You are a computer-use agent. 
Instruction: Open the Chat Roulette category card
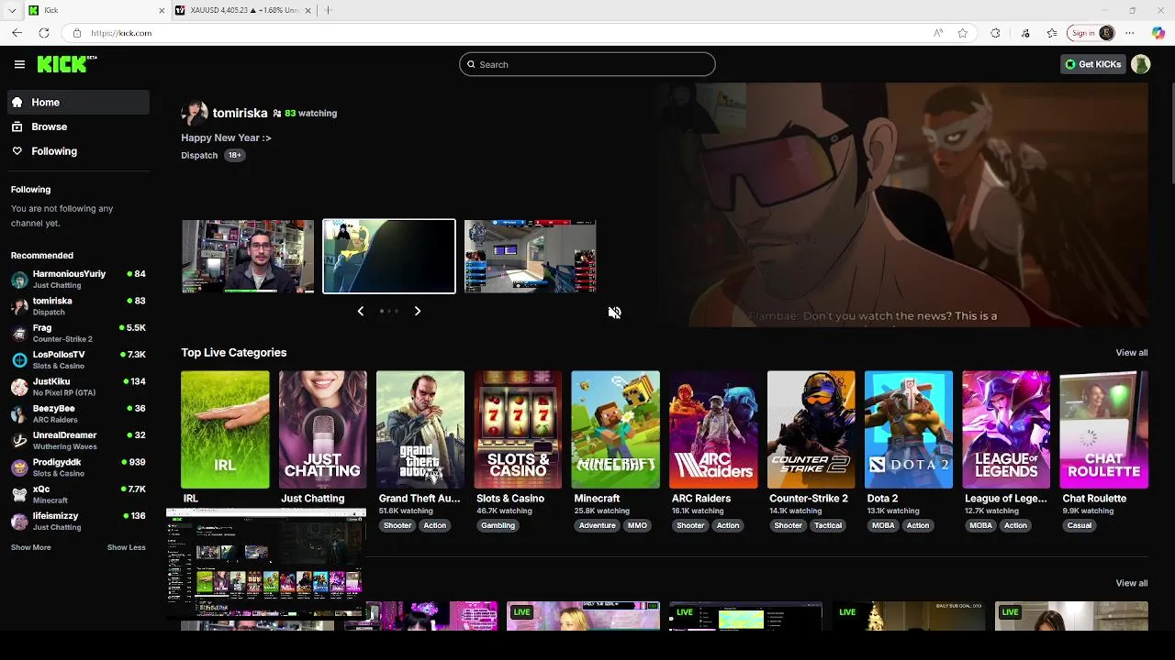pyautogui.click(x=1103, y=430)
